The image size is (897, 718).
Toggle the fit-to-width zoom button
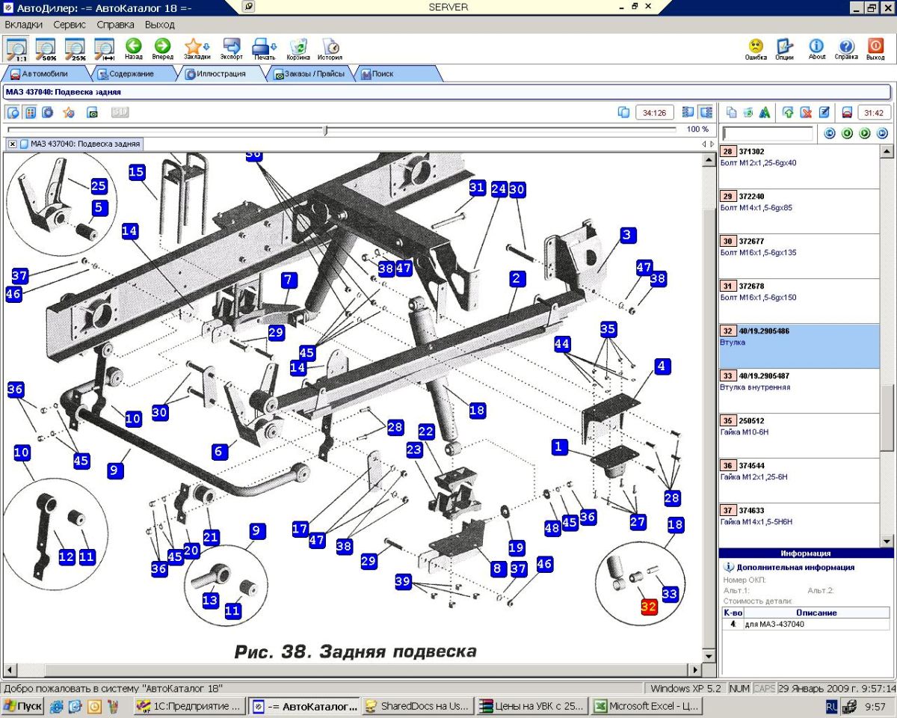(104, 48)
